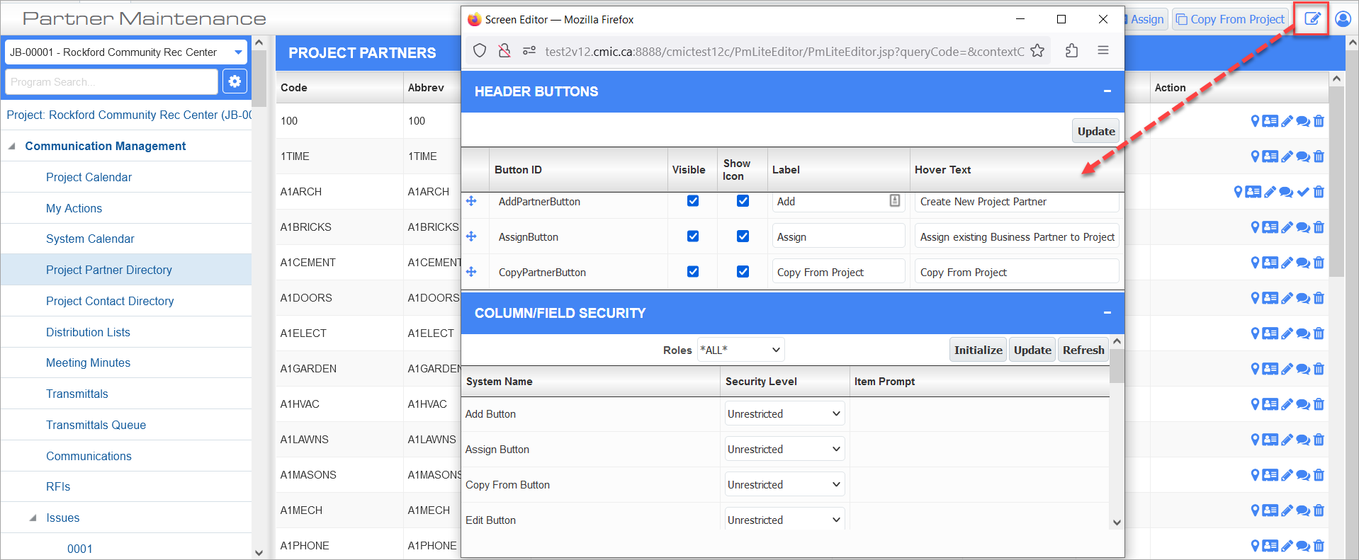Open the Screen Editor pencil icon
1359x560 pixels.
click(x=1312, y=19)
